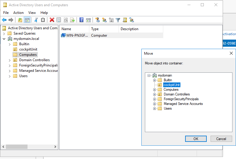Close the Move dialog with the X
This screenshot has height=159, width=236.
click(231, 53)
